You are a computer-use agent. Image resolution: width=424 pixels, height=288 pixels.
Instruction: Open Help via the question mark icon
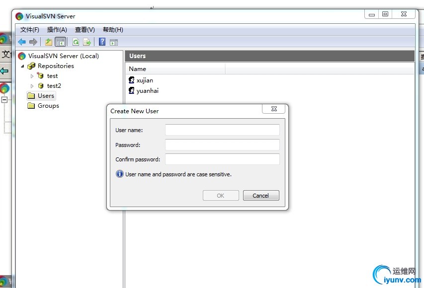tap(102, 42)
